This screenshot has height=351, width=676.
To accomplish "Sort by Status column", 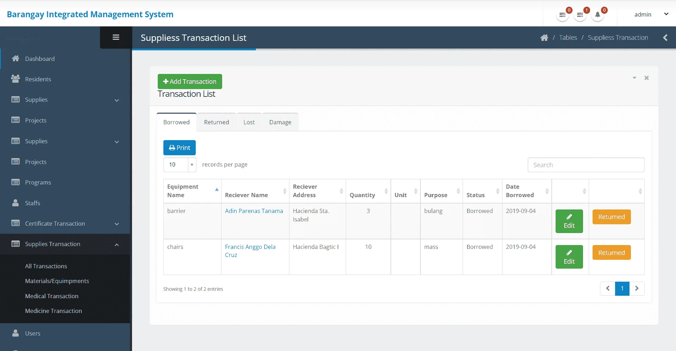I will pos(497,191).
